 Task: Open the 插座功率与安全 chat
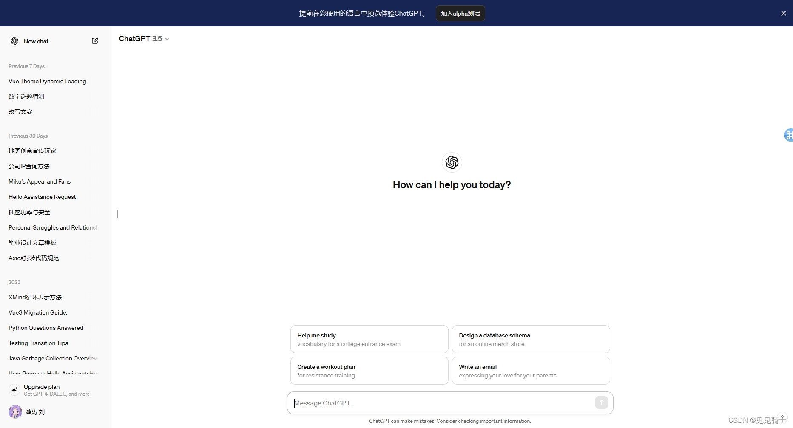point(53,212)
